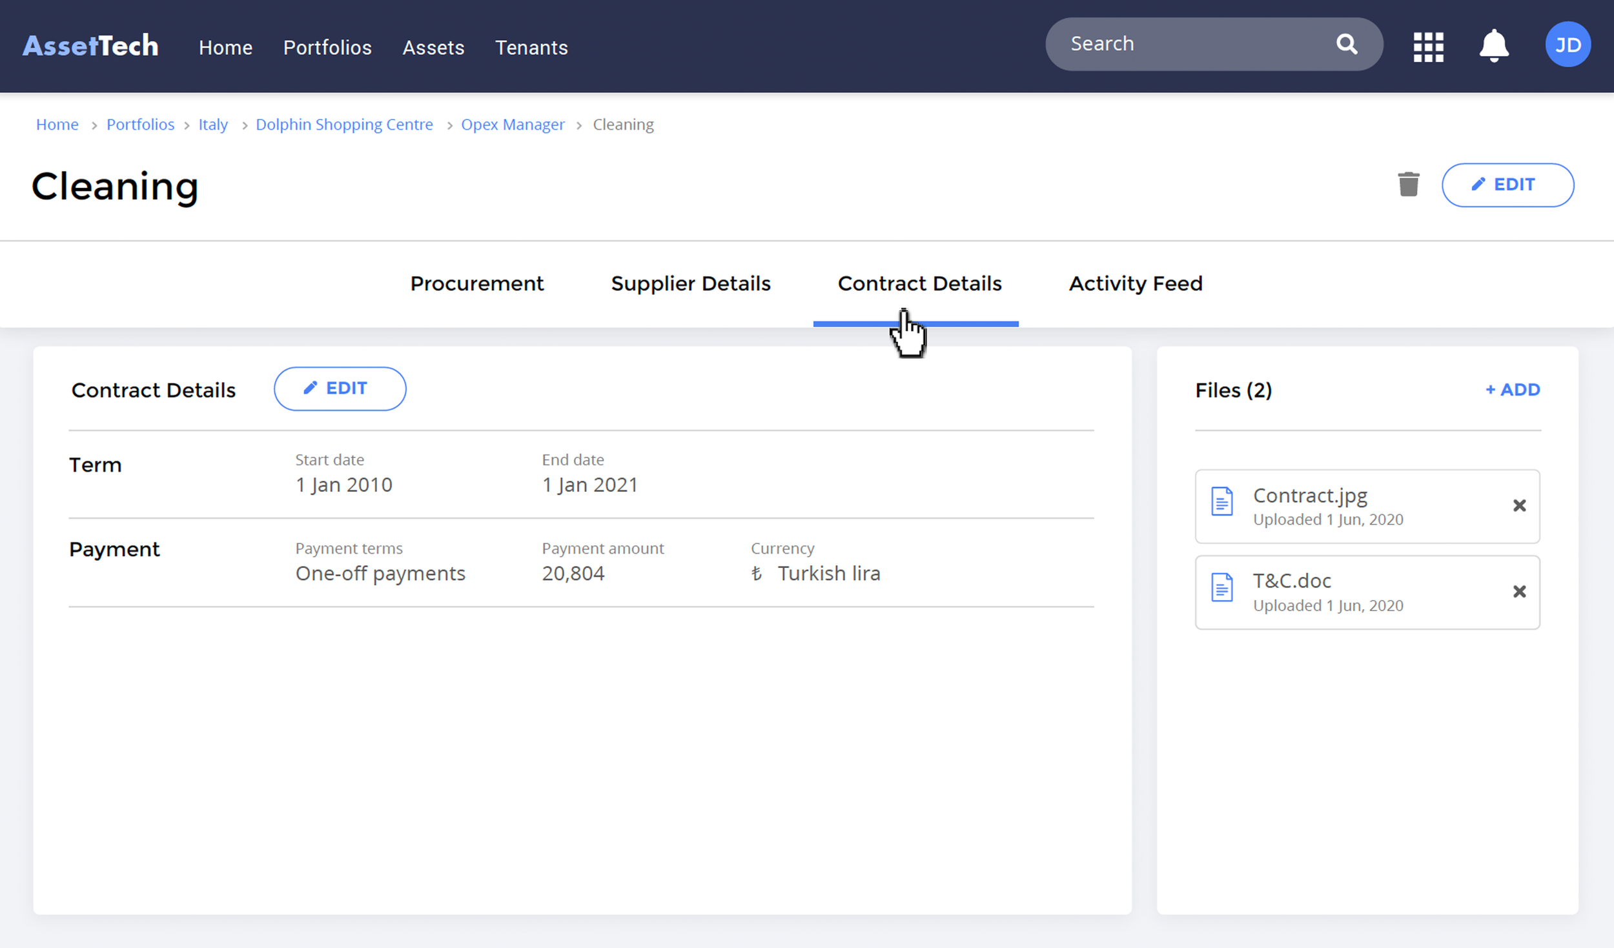The width and height of the screenshot is (1614, 948).
Task: Open the T&C.doc document icon
Action: click(1221, 587)
